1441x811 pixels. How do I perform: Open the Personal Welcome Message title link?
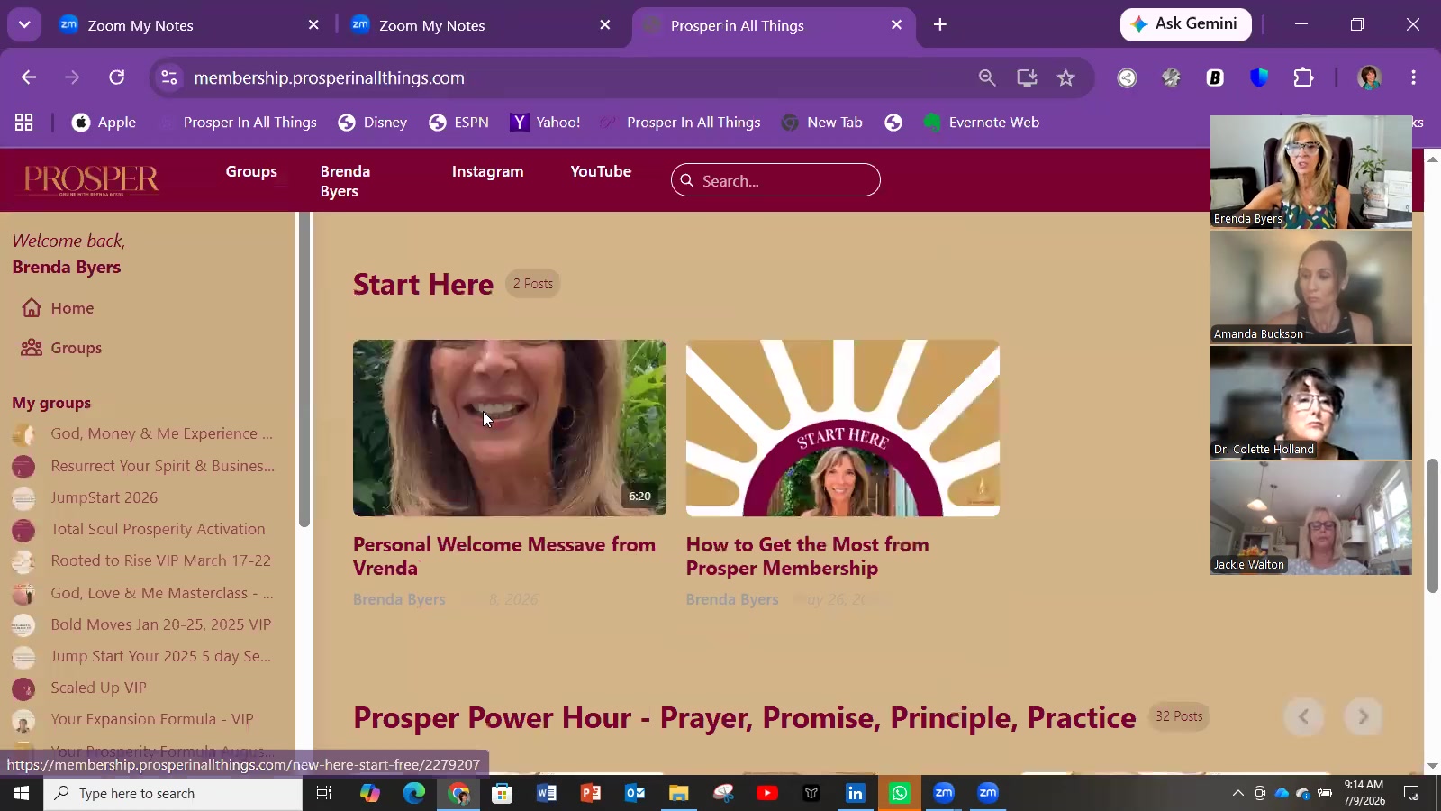[x=504, y=556]
